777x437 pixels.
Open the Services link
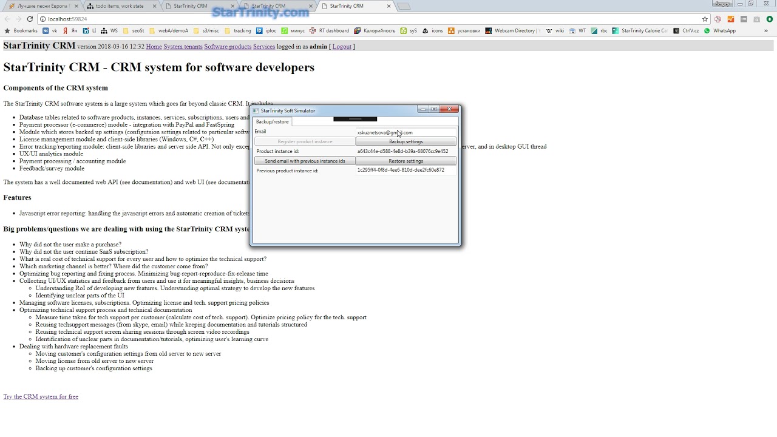(264, 47)
